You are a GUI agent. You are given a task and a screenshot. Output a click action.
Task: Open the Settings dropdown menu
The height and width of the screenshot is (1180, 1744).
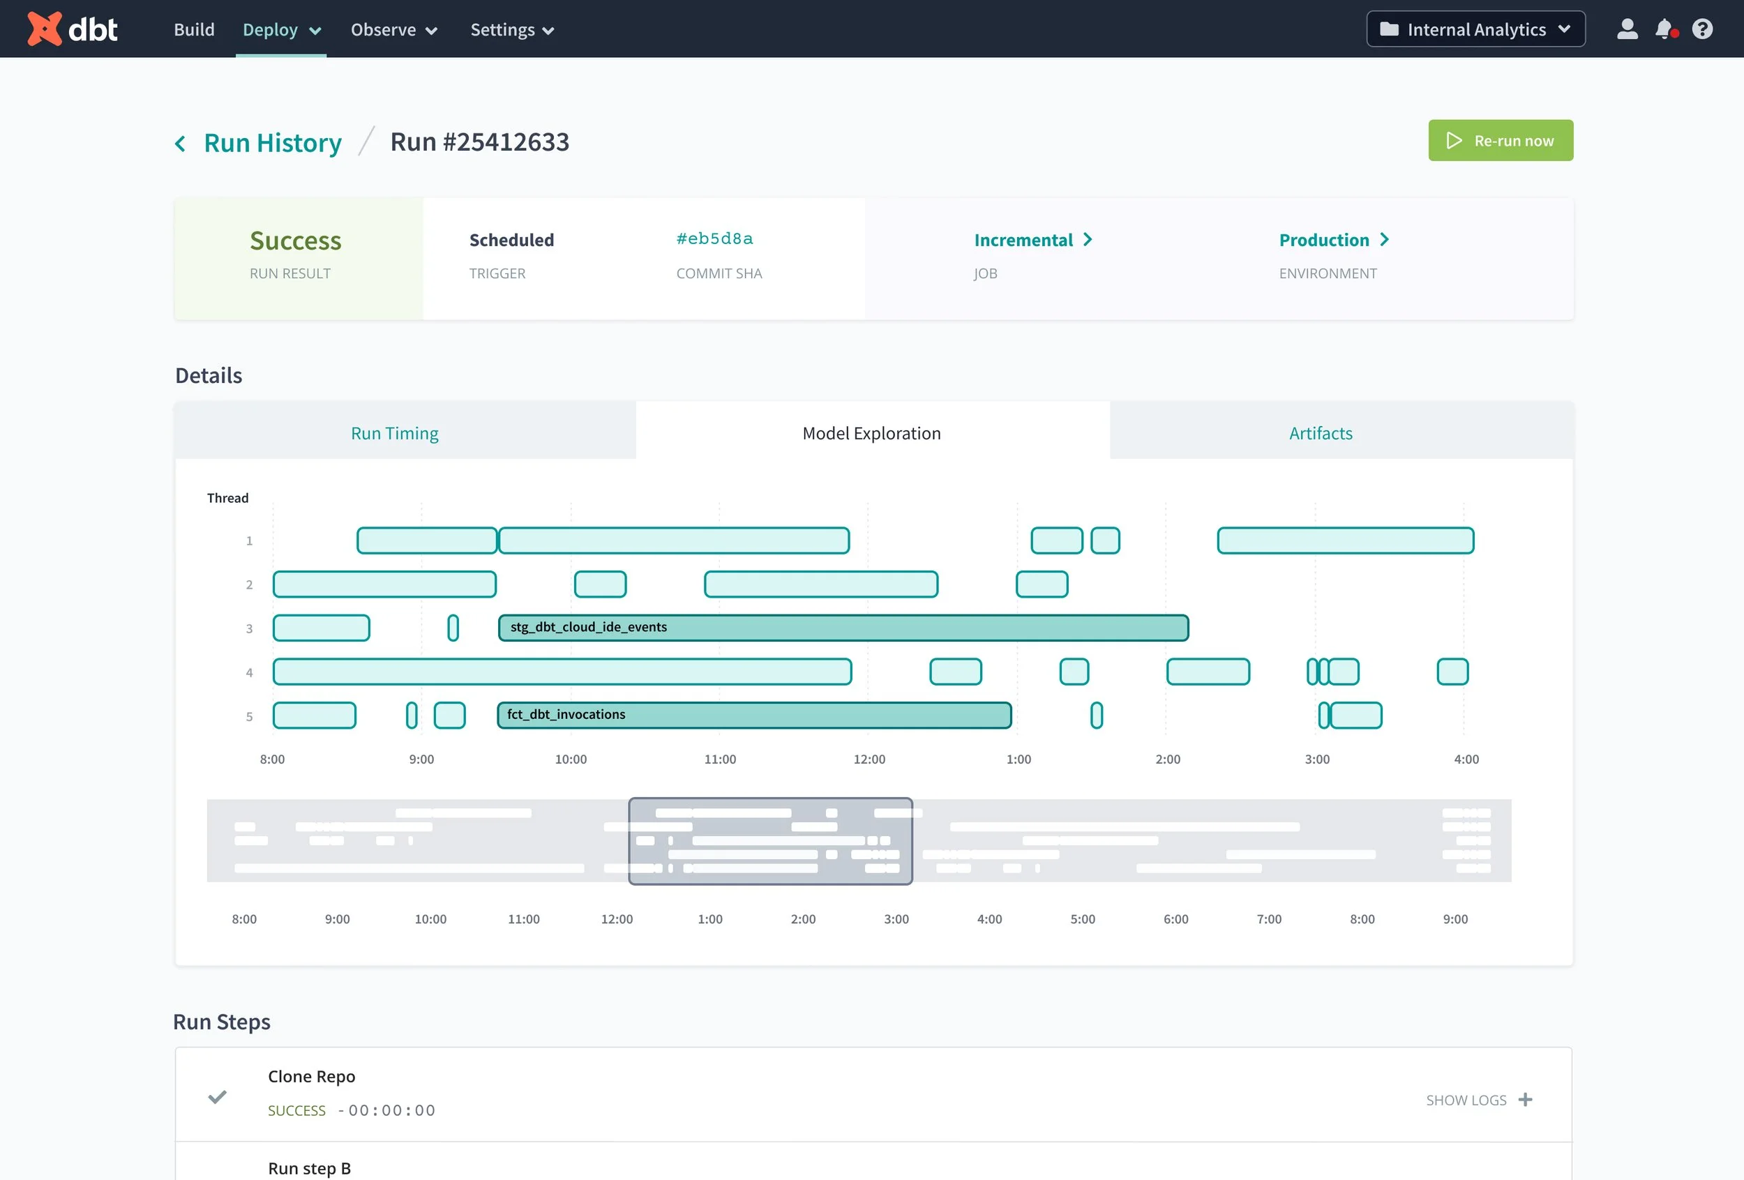[x=512, y=29]
